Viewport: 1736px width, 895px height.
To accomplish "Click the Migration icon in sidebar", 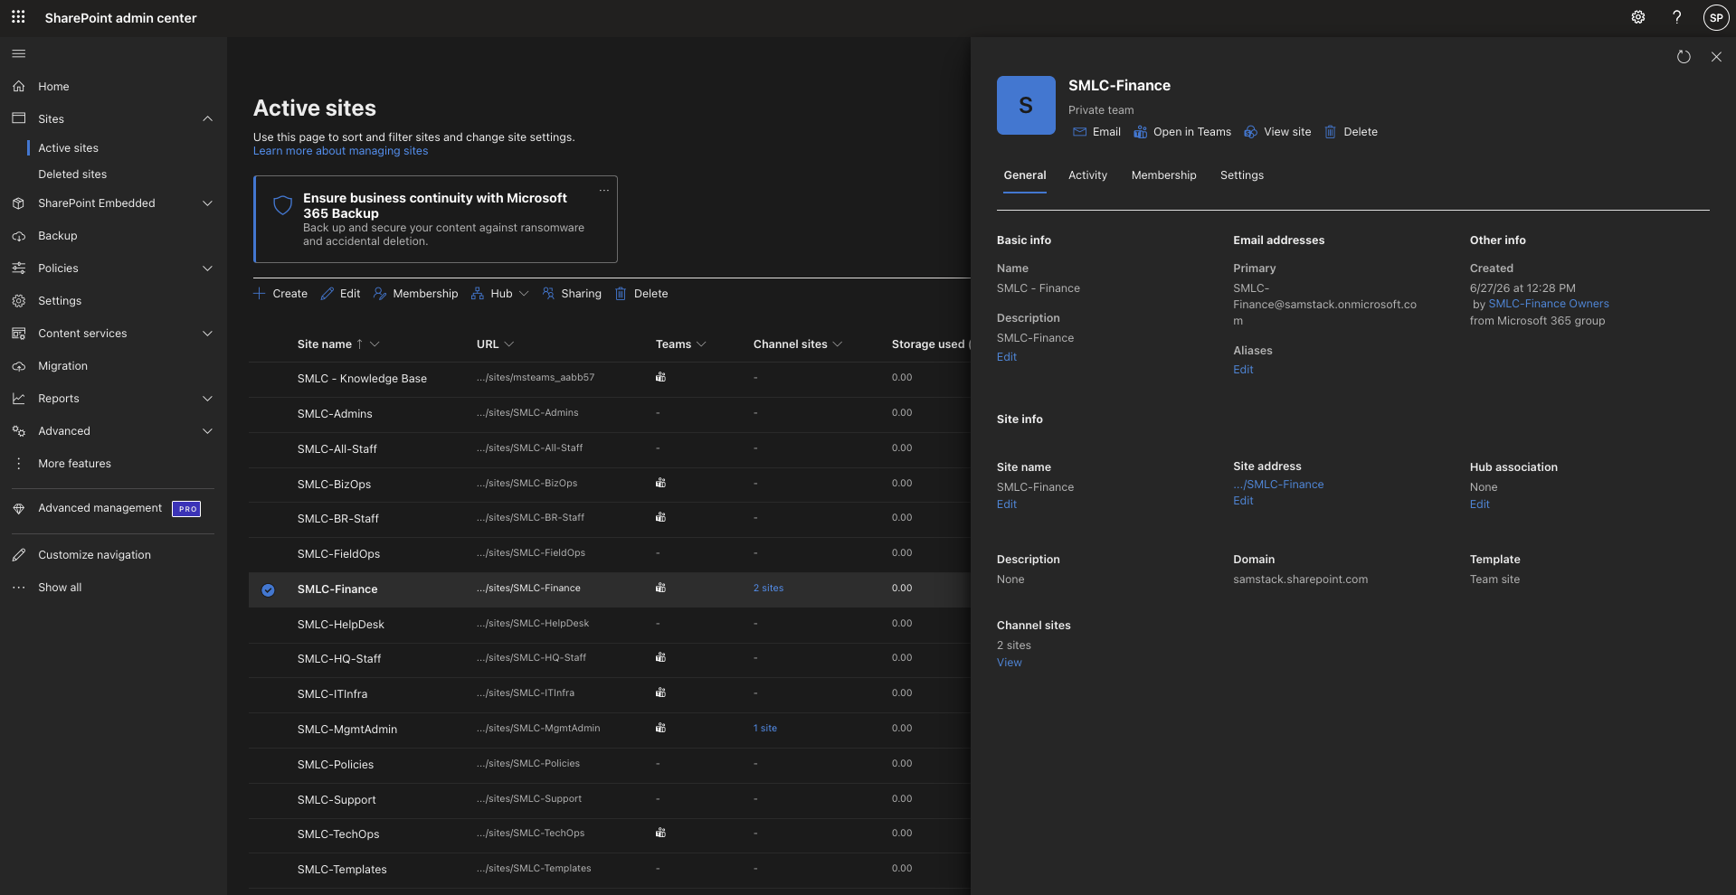I will click(x=18, y=366).
